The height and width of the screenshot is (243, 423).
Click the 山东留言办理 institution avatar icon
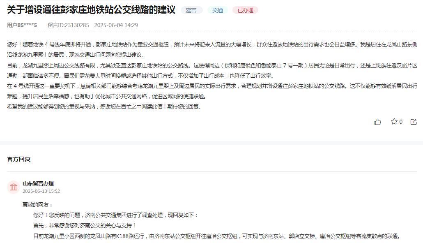pyautogui.click(x=14, y=187)
